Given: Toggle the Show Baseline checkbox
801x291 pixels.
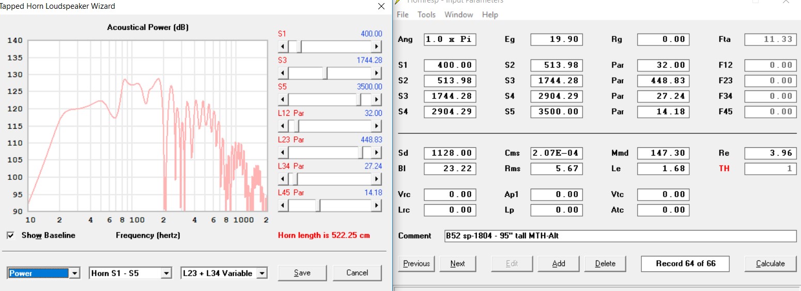Looking at the screenshot, I should pyautogui.click(x=11, y=235).
